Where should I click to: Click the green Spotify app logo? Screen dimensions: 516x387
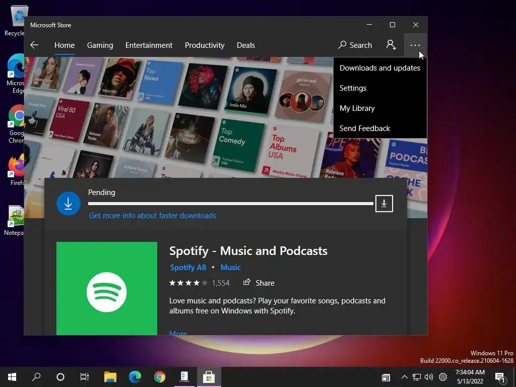click(x=107, y=289)
